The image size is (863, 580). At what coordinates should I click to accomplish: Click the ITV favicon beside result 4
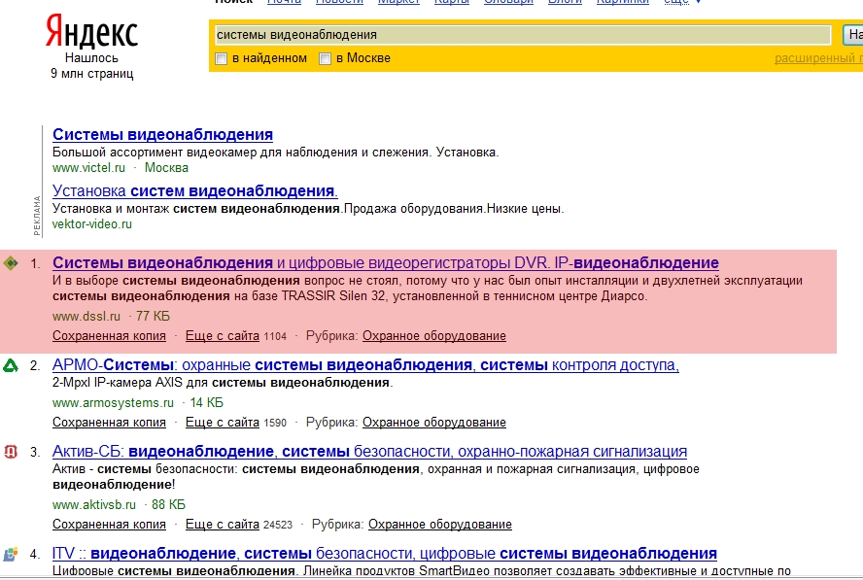pyautogui.click(x=11, y=554)
